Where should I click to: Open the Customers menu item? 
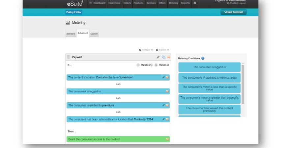pos(114,3)
